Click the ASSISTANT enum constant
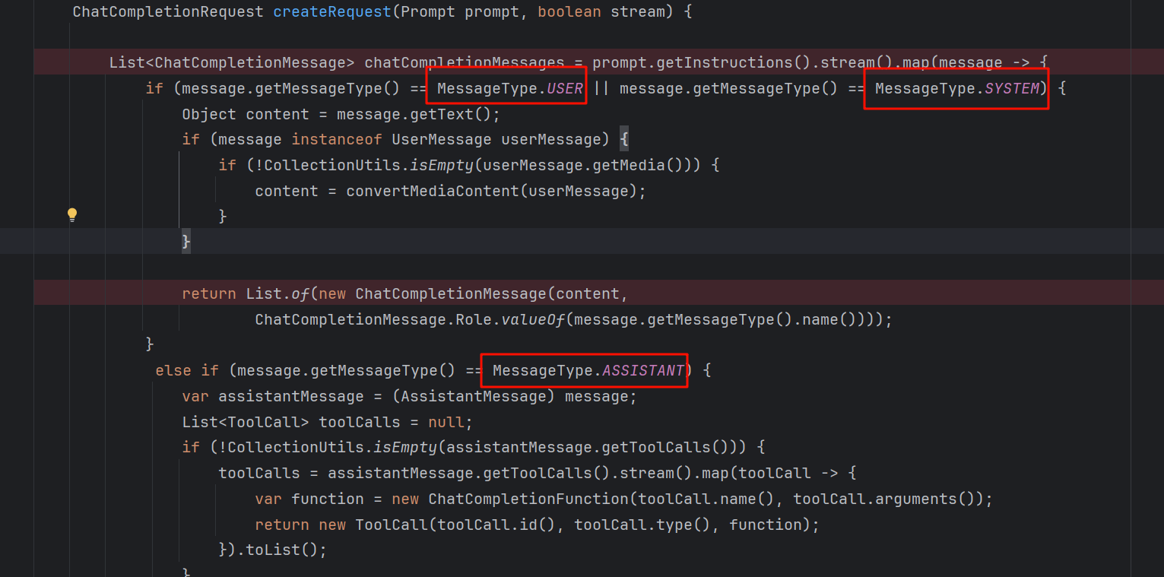This screenshot has width=1164, height=577. pyautogui.click(x=643, y=371)
